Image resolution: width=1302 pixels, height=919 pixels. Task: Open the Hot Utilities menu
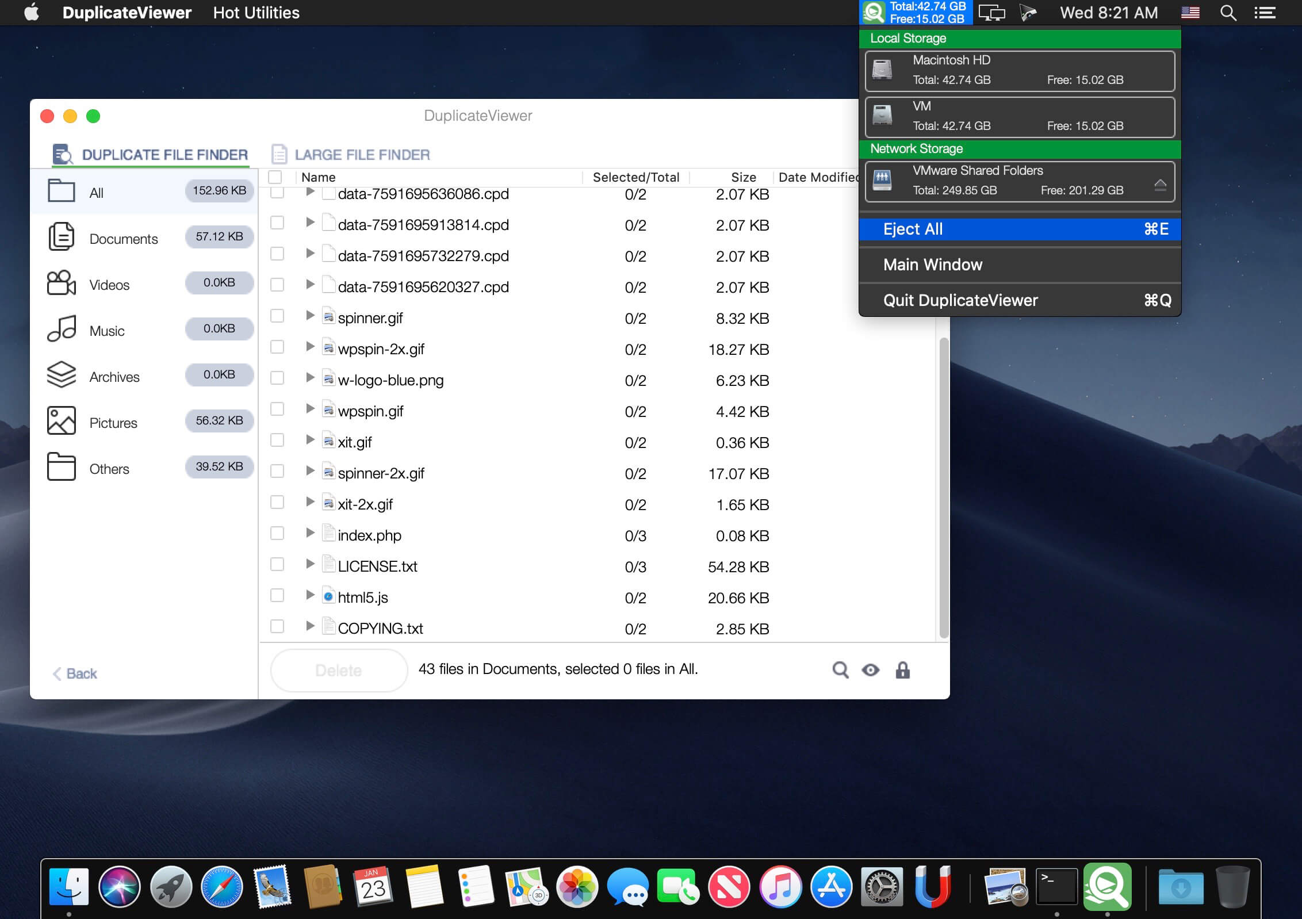(255, 12)
